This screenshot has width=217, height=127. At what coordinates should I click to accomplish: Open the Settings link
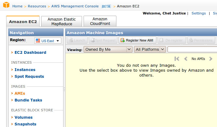tap(198, 13)
